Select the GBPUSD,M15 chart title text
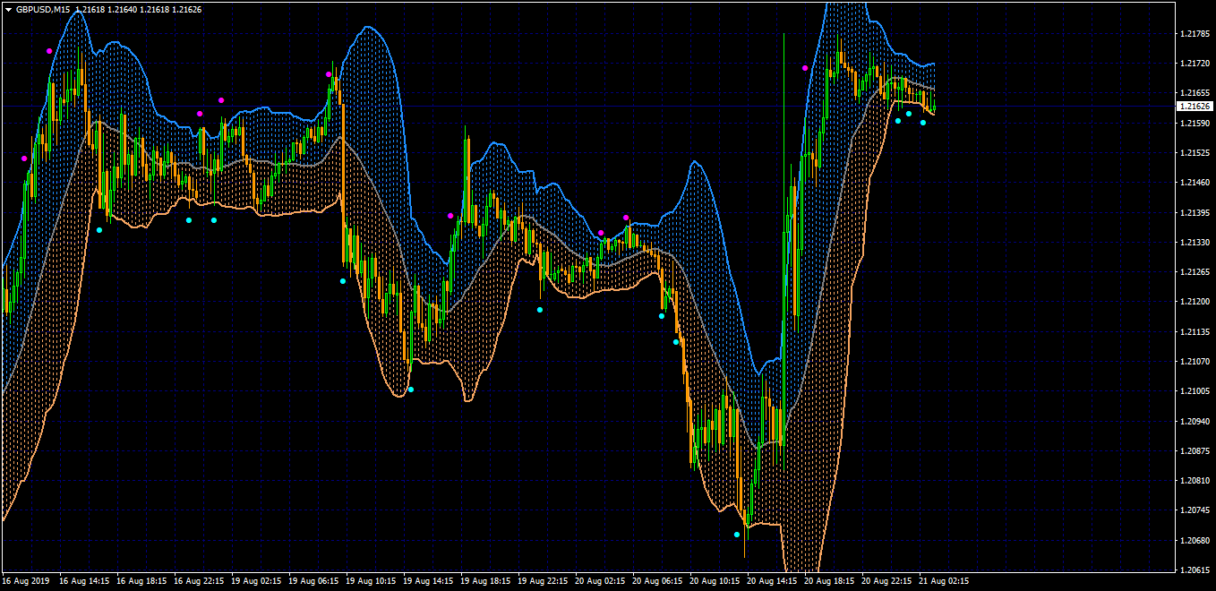The image size is (1216, 591). click(x=42, y=9)
